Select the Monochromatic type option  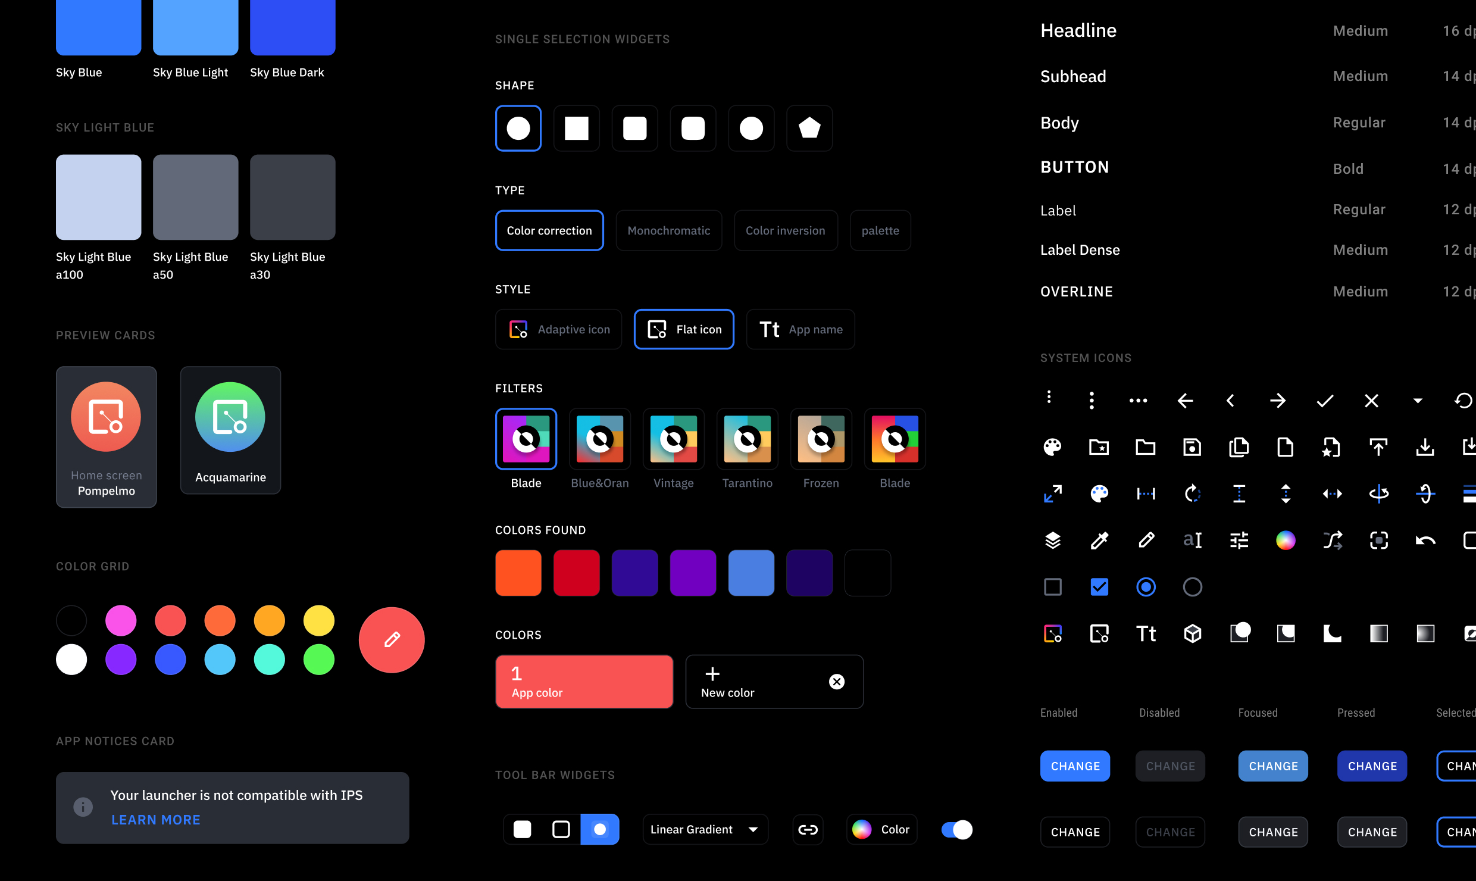668,230
